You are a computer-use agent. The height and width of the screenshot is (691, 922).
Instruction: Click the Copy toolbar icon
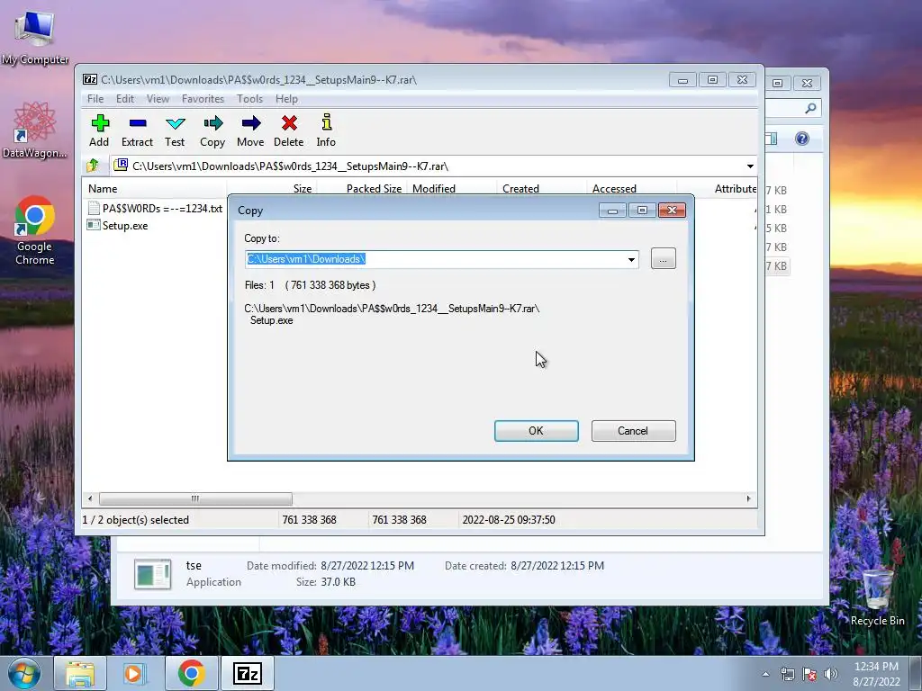(x=212, y=130)
